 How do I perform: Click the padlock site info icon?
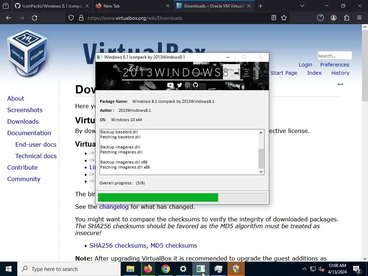[81, 18]
